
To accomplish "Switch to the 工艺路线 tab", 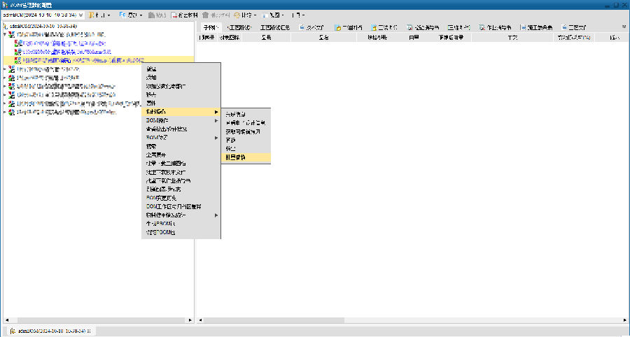I will click(237, 27).
